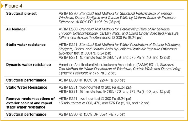
Task: Click the Remove random sections label
Action: tap(30, 103)
